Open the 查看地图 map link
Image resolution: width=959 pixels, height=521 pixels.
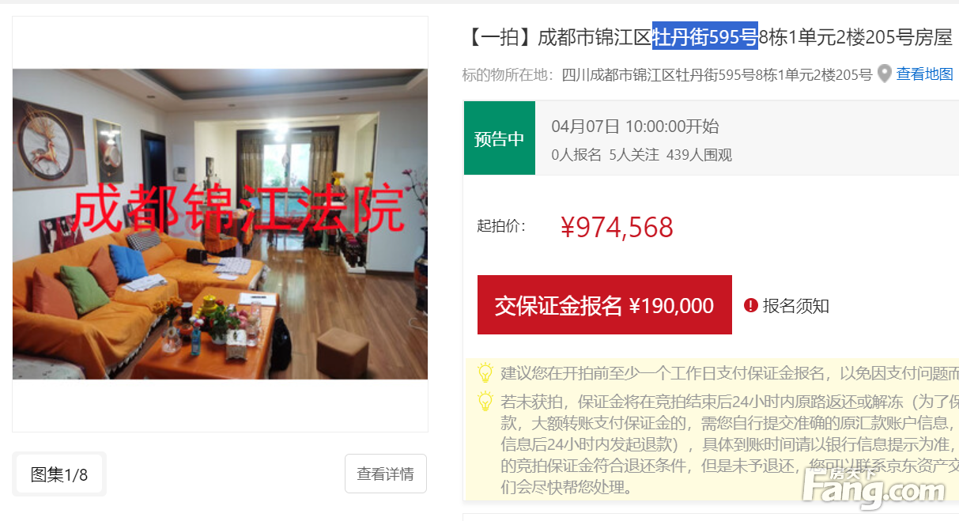[x=924, y=74]
